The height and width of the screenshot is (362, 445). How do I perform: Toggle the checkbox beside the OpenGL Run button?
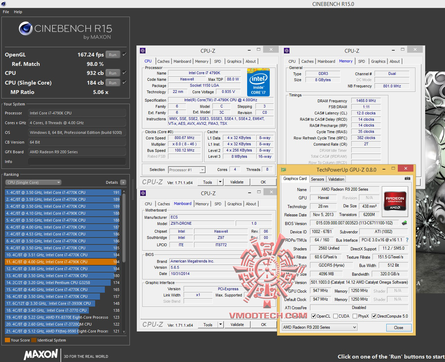tap(124, 54)
